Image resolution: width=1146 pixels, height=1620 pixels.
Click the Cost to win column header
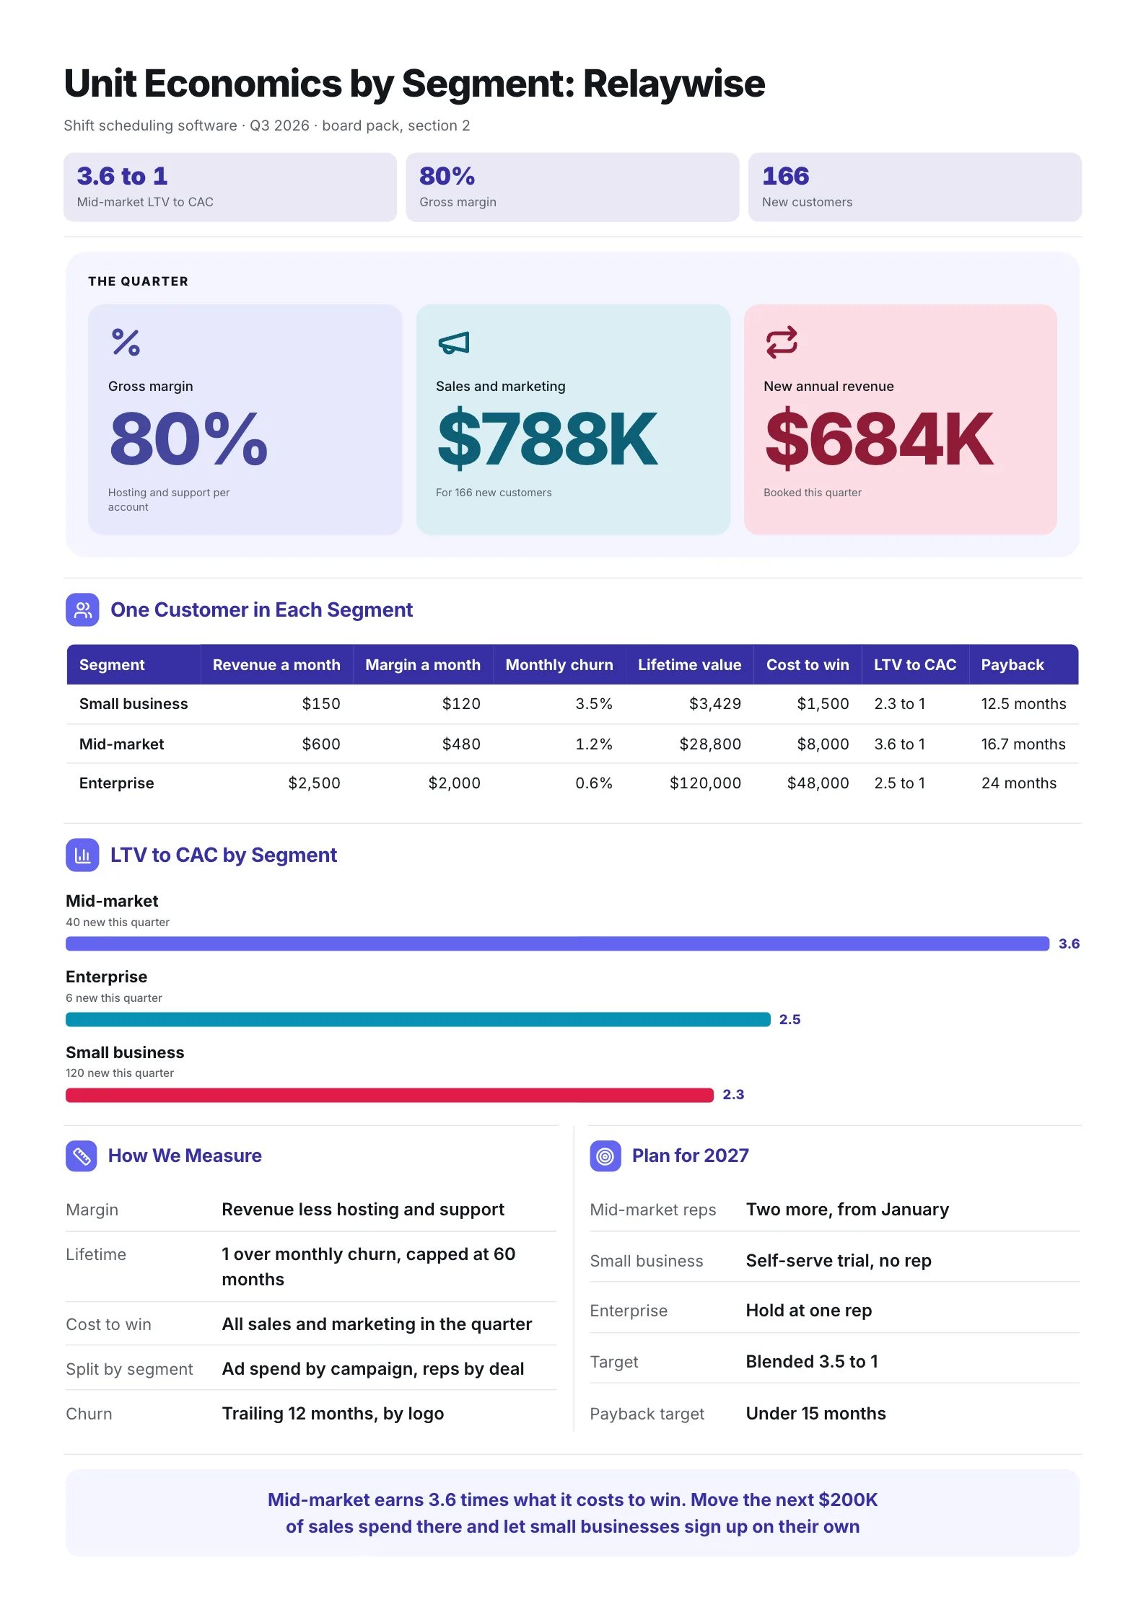808,665
